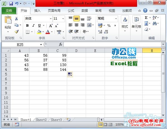Switch to Sheet3 worksheet tab
The width and height of the screenshot is (167, 129).
pyautogui.click(x=56, y=120)
